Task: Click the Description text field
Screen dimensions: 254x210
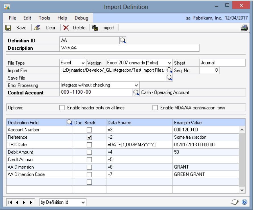Action: tap(129, 48)
